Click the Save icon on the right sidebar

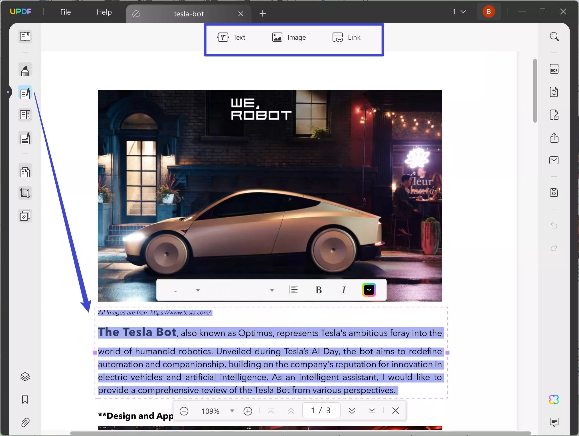coord(554,193)
